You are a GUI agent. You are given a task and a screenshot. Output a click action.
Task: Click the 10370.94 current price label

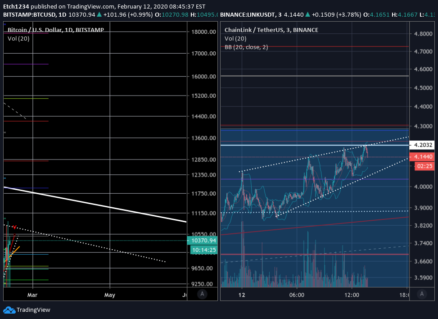pos(203,241)
